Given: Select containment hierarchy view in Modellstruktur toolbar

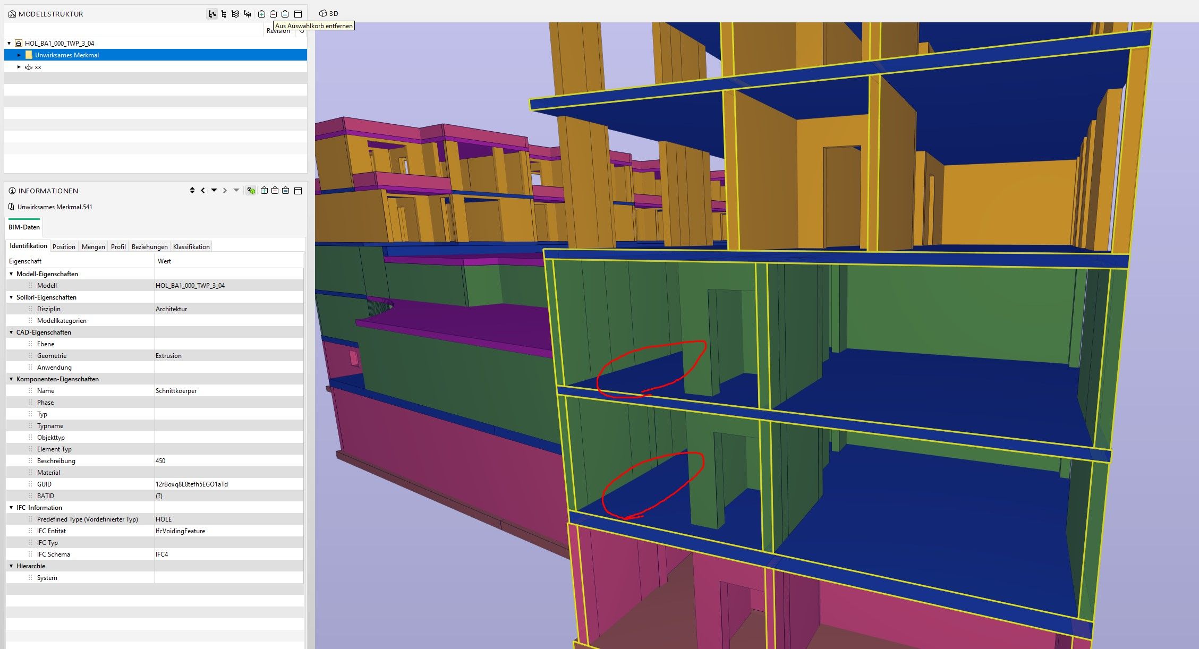Looking at the screenshot, I should [x=212, y=14].
